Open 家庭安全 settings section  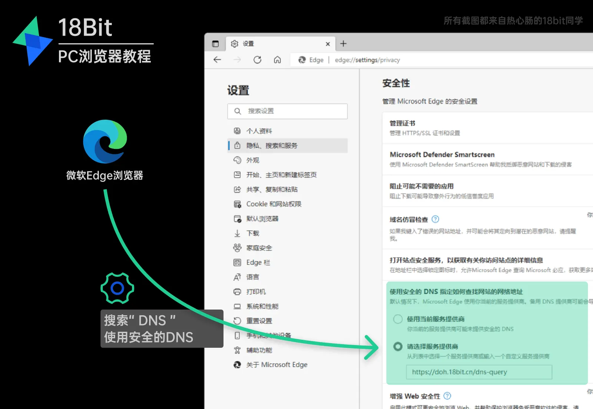(288, 248)
